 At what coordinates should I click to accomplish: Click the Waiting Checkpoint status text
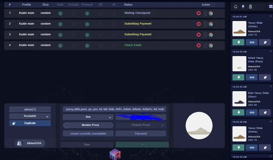[137, 13]
